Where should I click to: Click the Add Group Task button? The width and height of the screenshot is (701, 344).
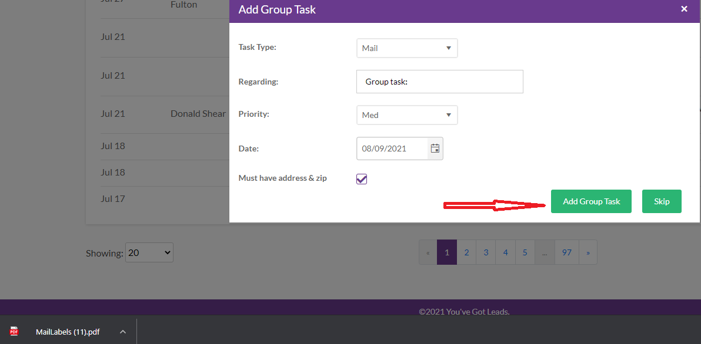click(591, 201)
